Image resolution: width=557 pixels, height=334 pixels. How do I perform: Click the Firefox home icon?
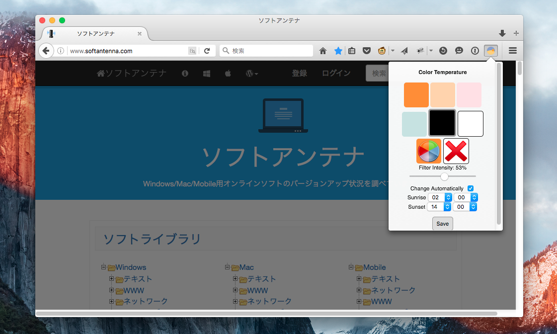323,51
